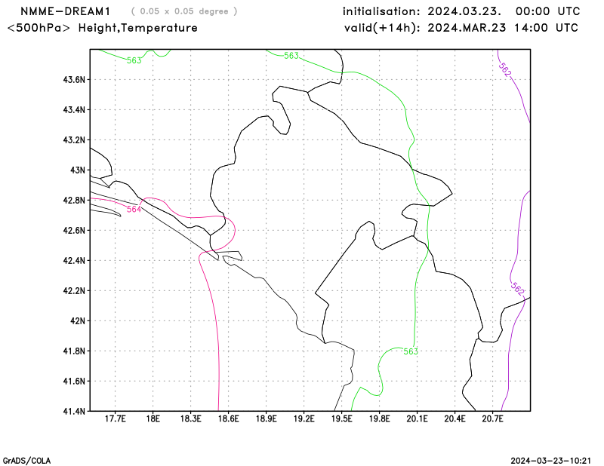The image size is (604, 466).
Task: Click the 19.2E longitude axis label
Action: [304, 418]
